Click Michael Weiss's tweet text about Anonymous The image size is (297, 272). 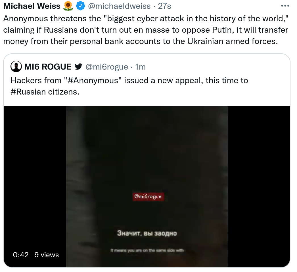(x=146, y=30)
